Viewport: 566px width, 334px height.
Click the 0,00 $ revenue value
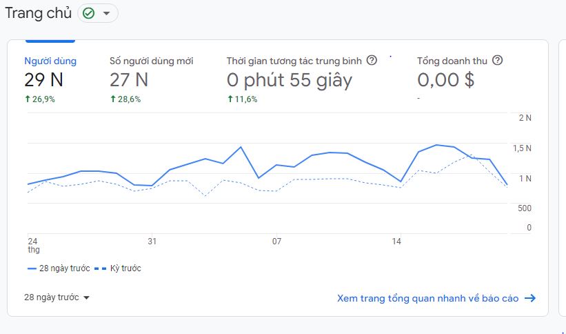click(445, 80)
